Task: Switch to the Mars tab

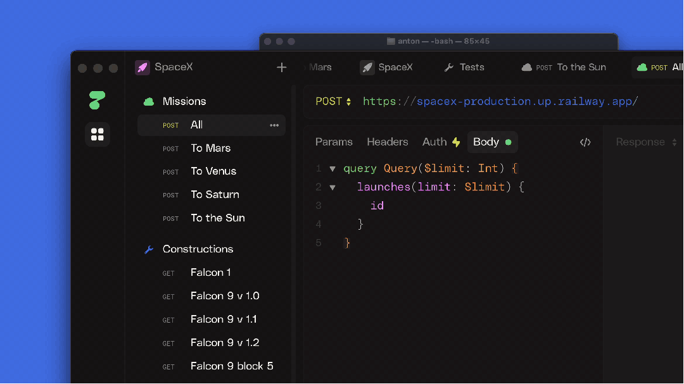Action: click(x=320, y=67)
